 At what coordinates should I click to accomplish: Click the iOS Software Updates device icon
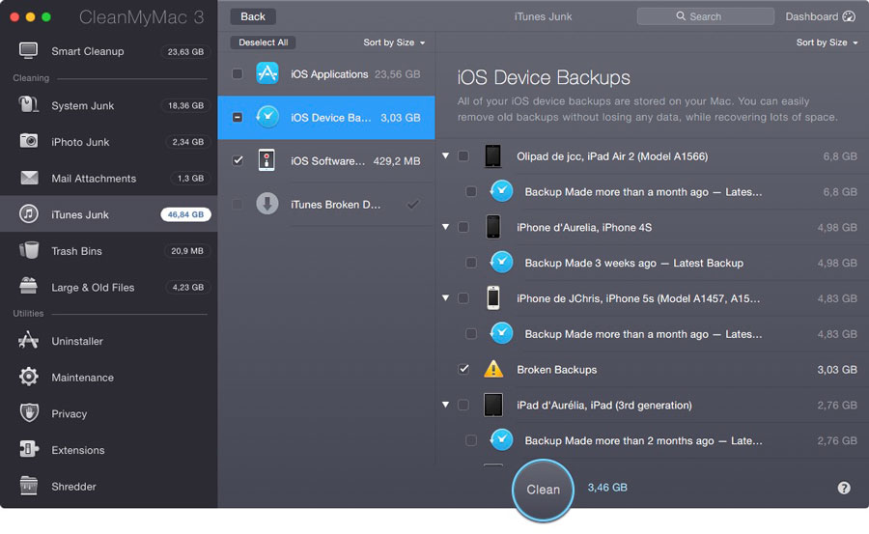tap(266, 160)
